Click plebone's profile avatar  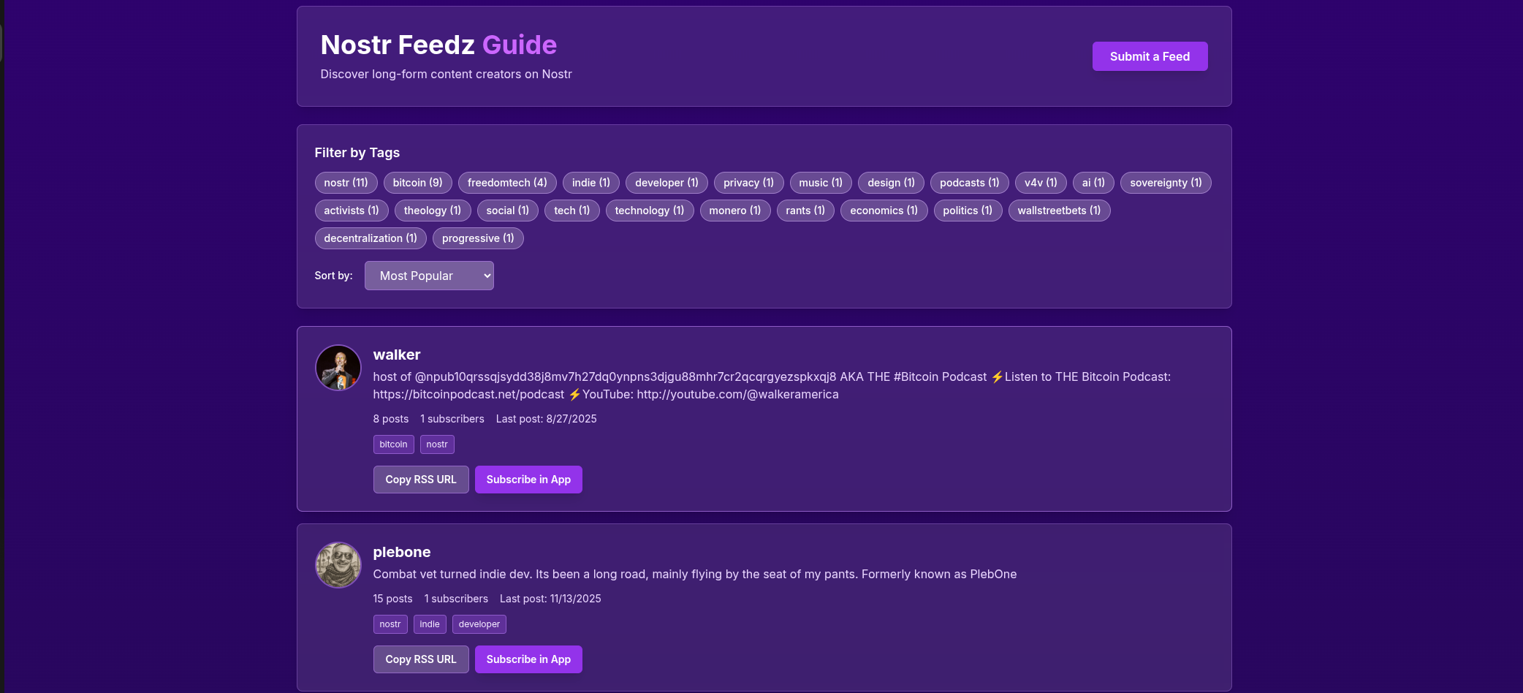click(338, 565)
